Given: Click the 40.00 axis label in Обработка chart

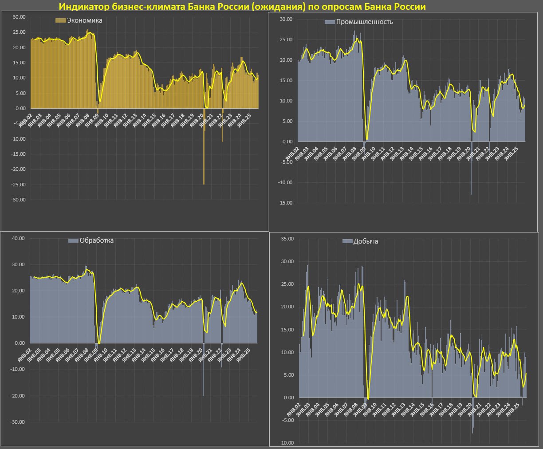Looking at the screenshot, I should (18, 238).
